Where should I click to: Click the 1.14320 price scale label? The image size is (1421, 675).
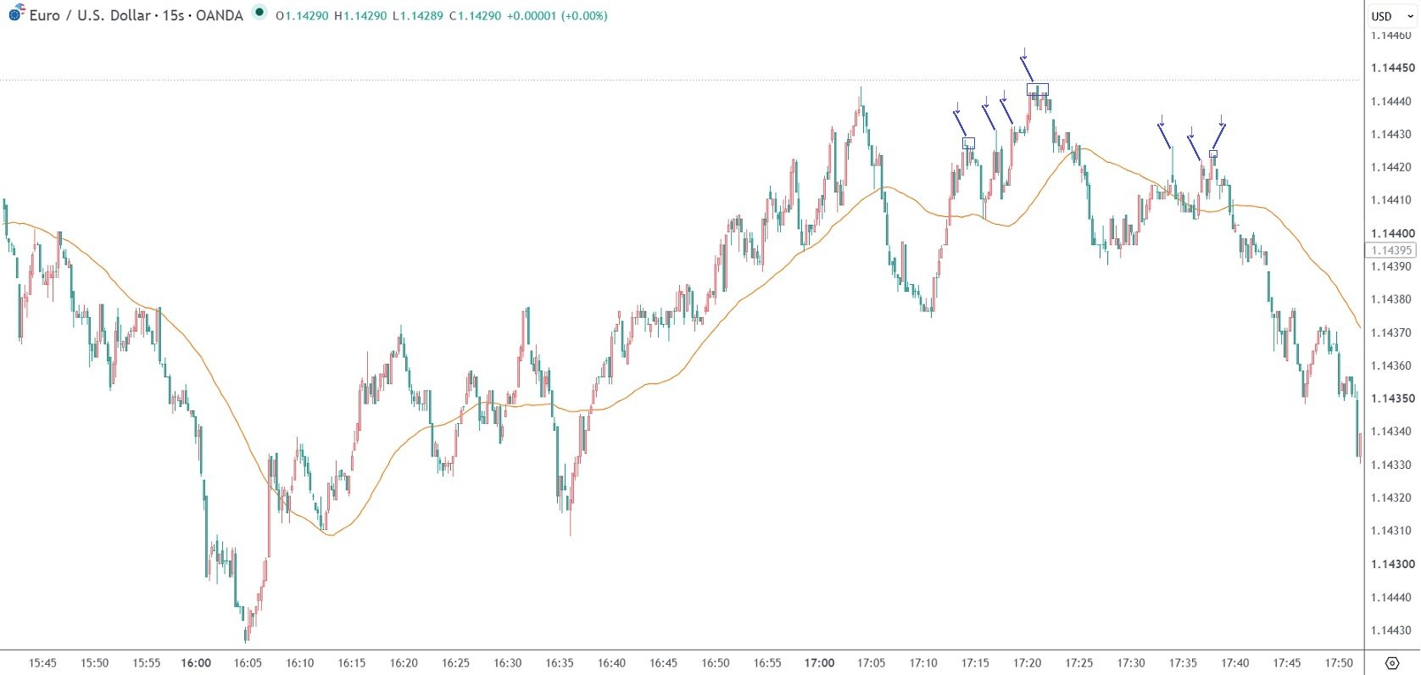[1392, 498]
